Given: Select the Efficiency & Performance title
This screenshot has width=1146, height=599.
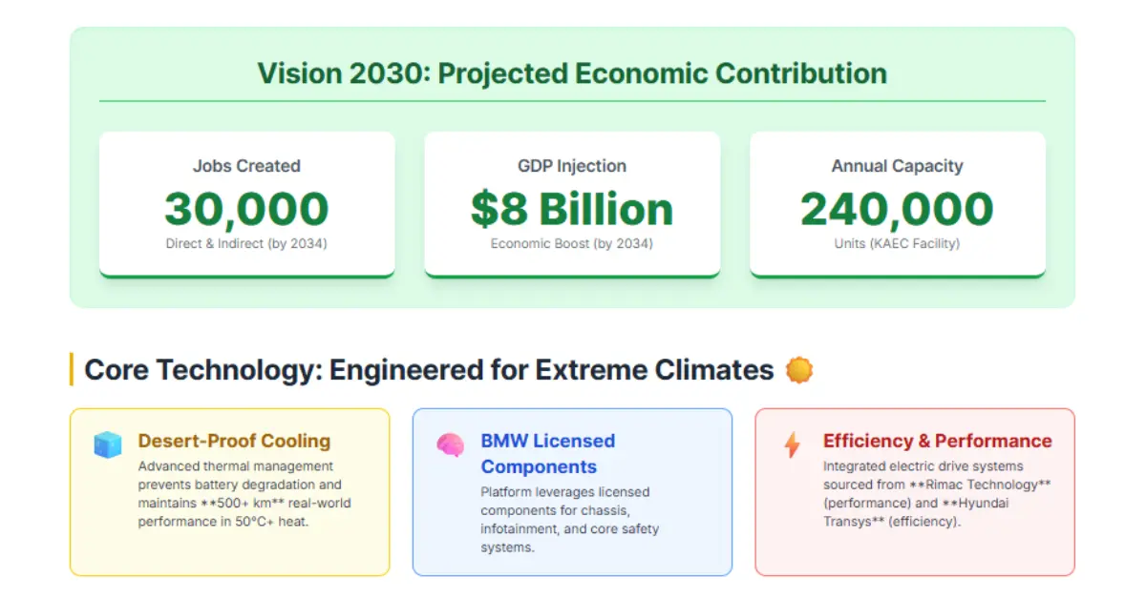Looking at the screenshot, I should 937,441.
